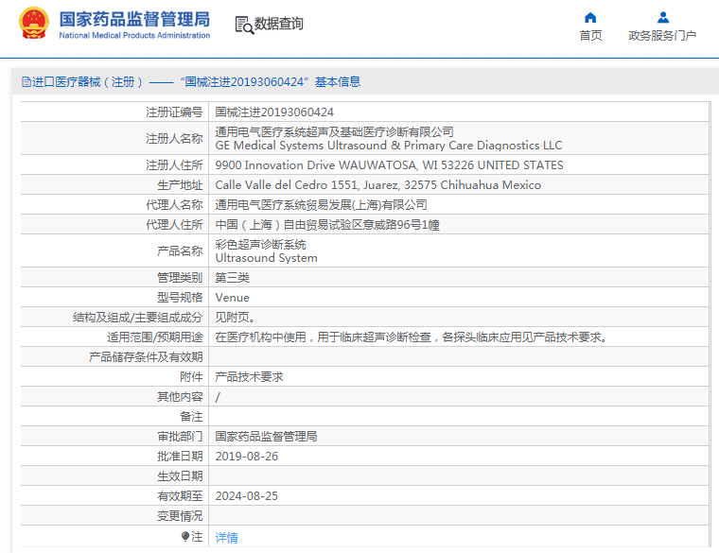Click National Medical Products Administration subtitle
719x553 pixels.
pos(134,35)
